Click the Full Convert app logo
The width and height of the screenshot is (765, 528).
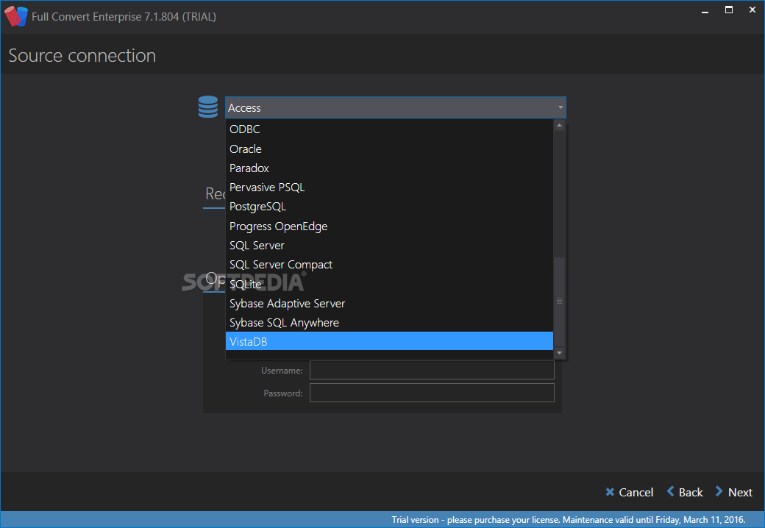16,16
